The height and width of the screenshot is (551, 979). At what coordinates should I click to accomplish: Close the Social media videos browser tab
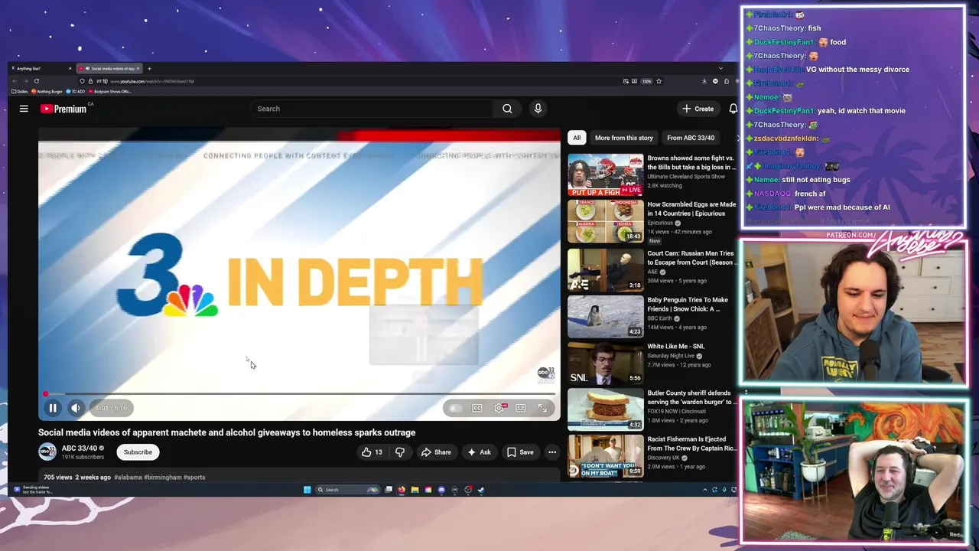tap(138, 68)
